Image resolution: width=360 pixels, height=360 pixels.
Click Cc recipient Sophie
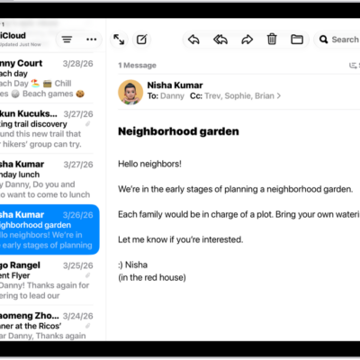point(238,96)
